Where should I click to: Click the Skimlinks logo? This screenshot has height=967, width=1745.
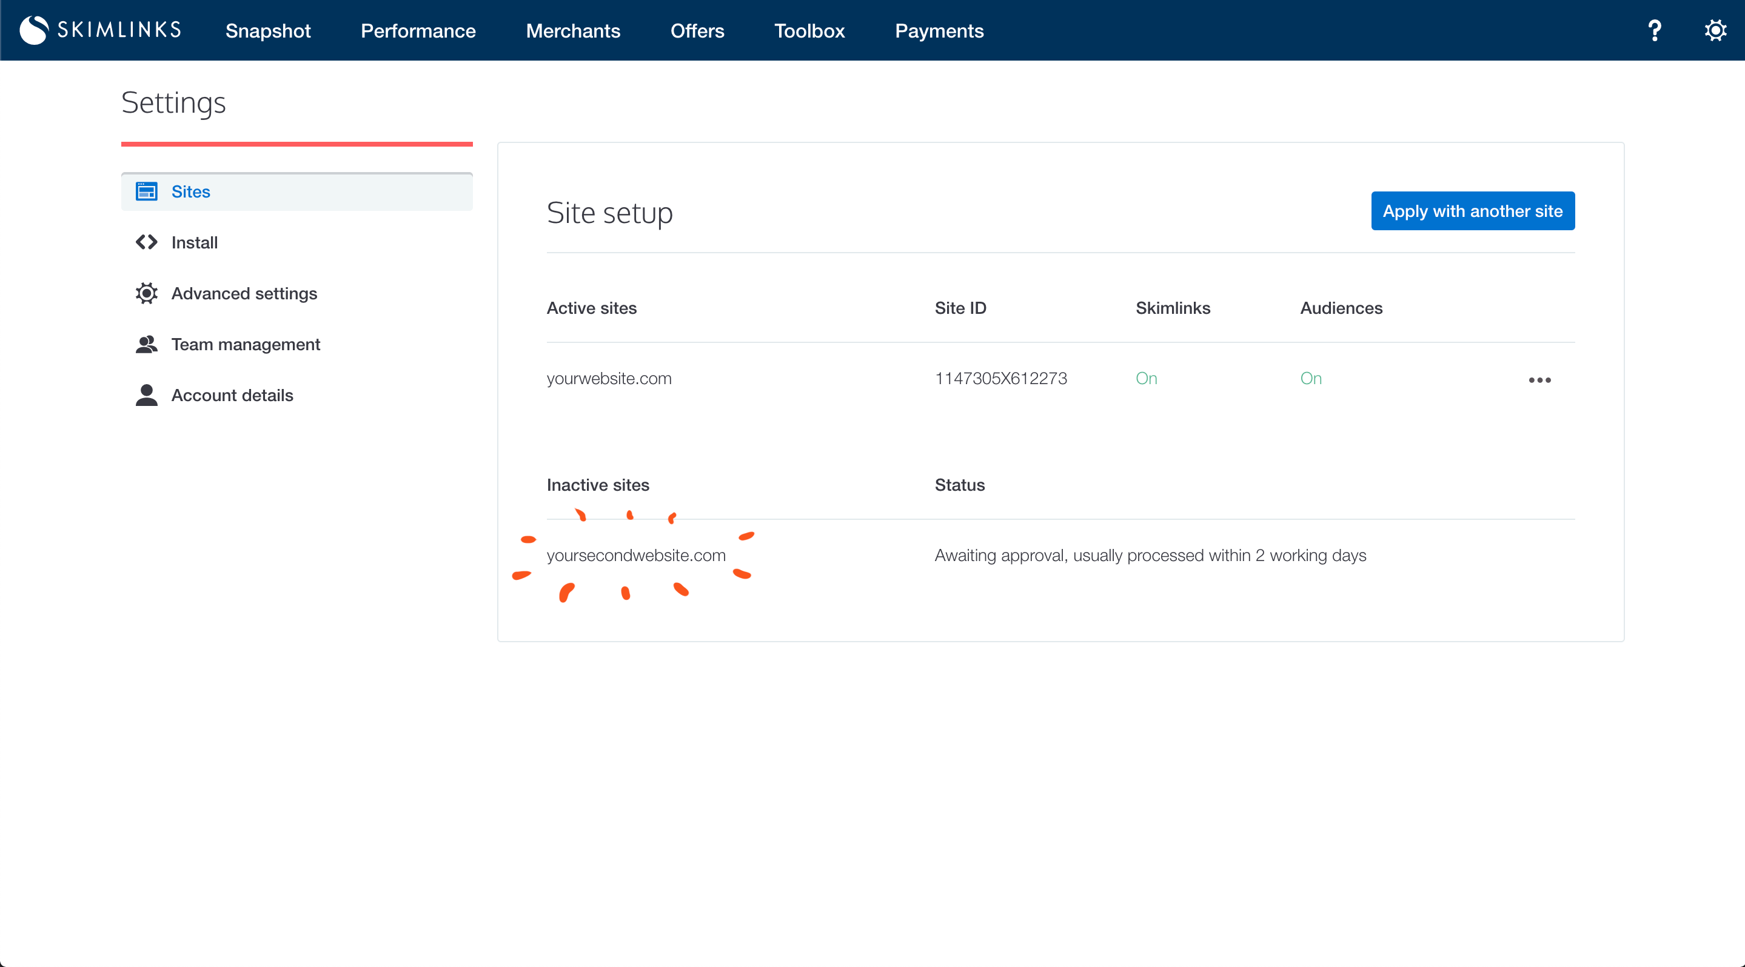click(100, 30)
